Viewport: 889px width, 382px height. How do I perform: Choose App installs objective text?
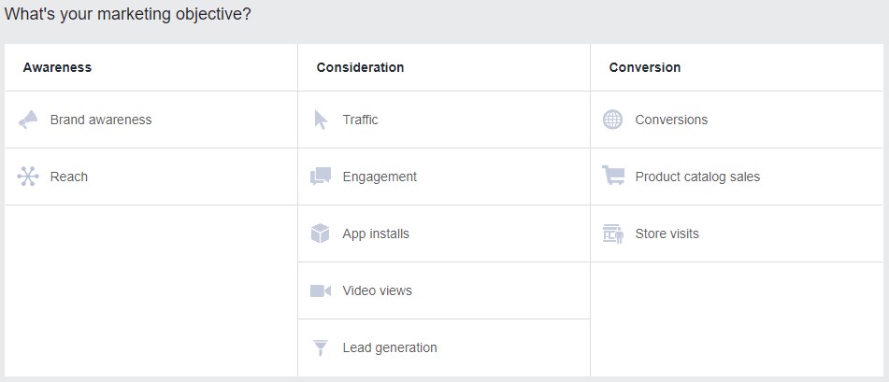click(x=376, y=233)
